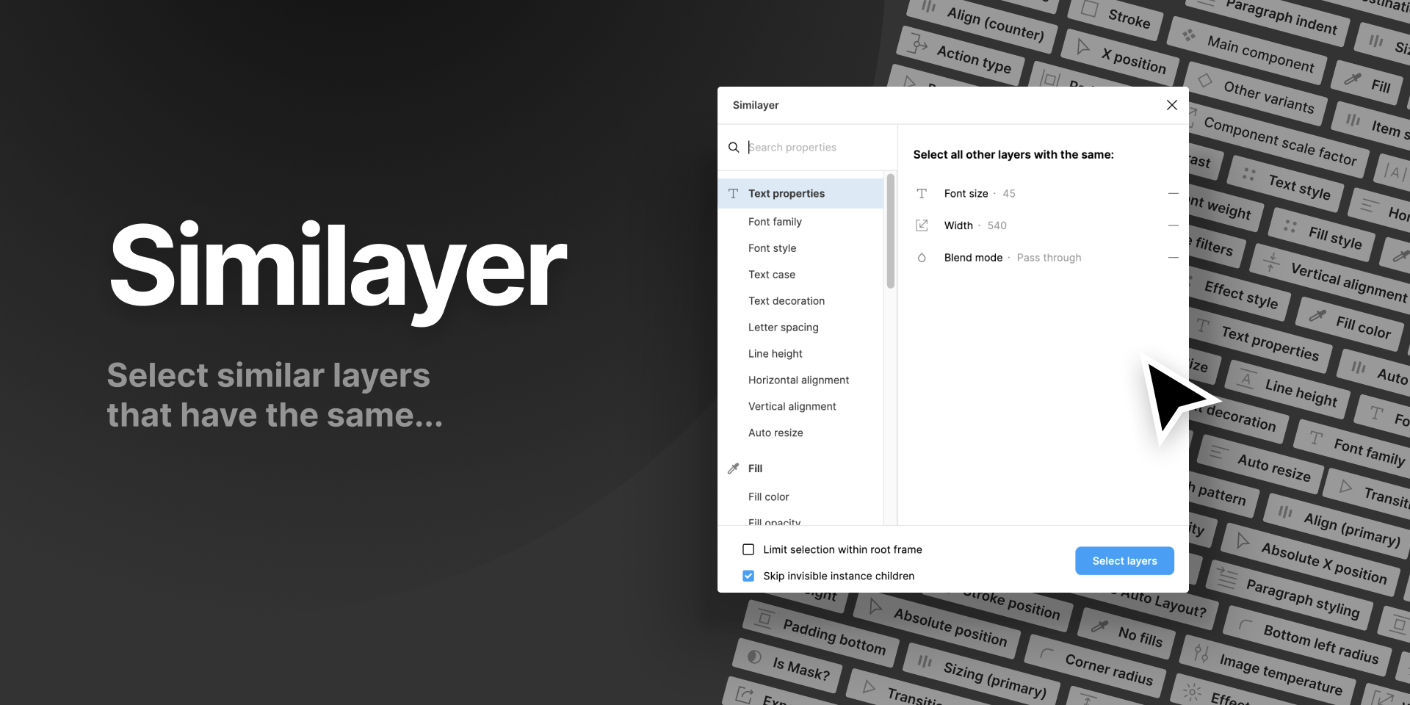The width and height of the screenshot is (1410, 705).
Task: Click the Other variants tag in background
Action: click(x=1255, y=95)
